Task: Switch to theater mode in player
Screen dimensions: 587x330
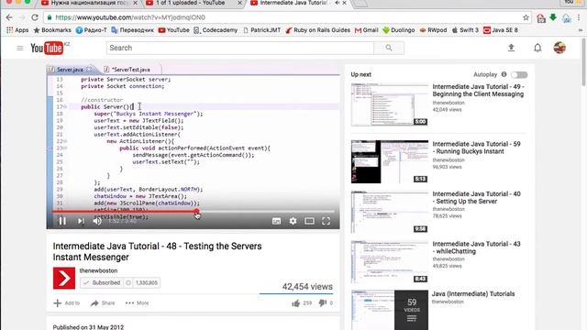Action: (309, 221)
